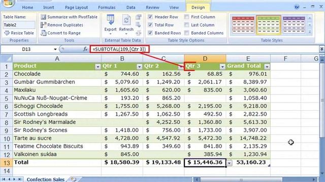Open the Excel Help question mark icon
The image size is (325, 182).
click(x=297, y=7)
